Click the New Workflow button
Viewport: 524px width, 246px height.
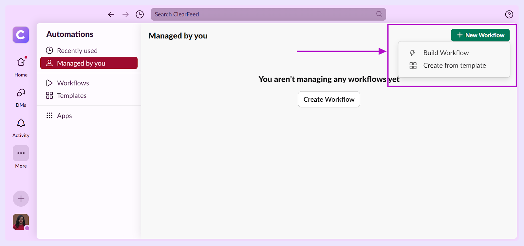(480, 35)
